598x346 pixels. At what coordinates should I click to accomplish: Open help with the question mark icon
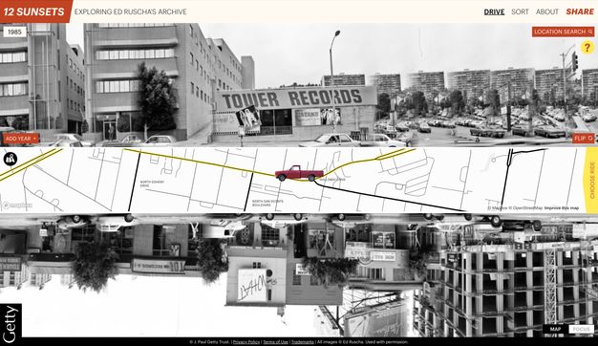[587, 48]
